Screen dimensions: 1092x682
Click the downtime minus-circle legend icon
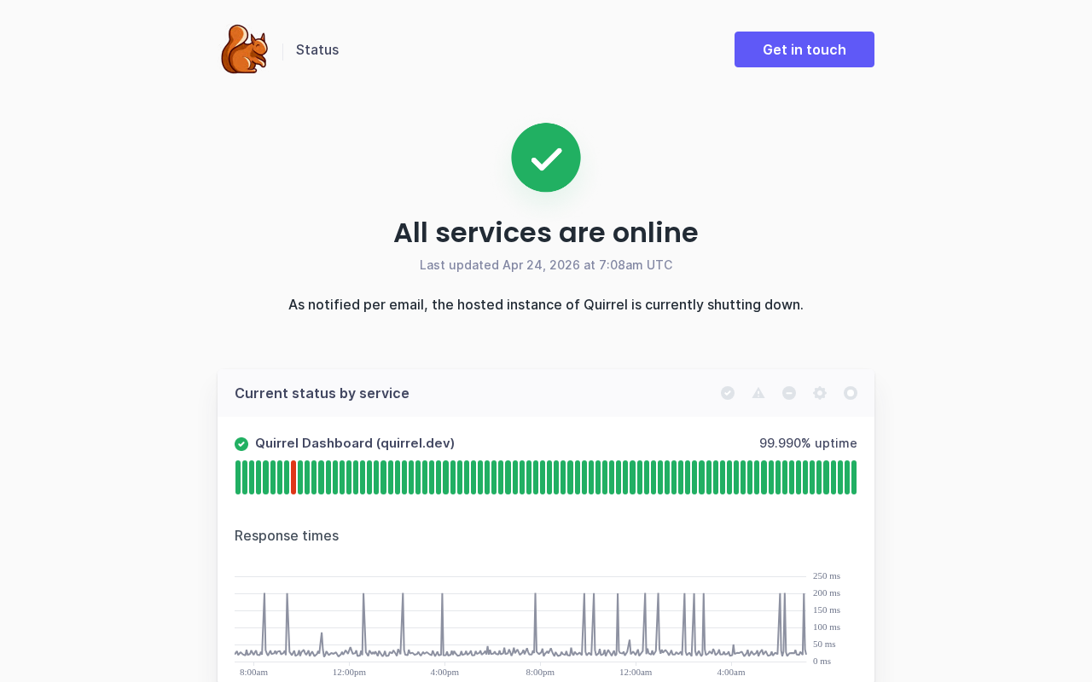pyautogui.click(x=789, y=393)
